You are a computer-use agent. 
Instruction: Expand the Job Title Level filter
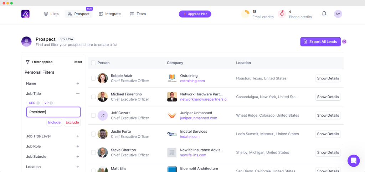click(x=78, y=136)
